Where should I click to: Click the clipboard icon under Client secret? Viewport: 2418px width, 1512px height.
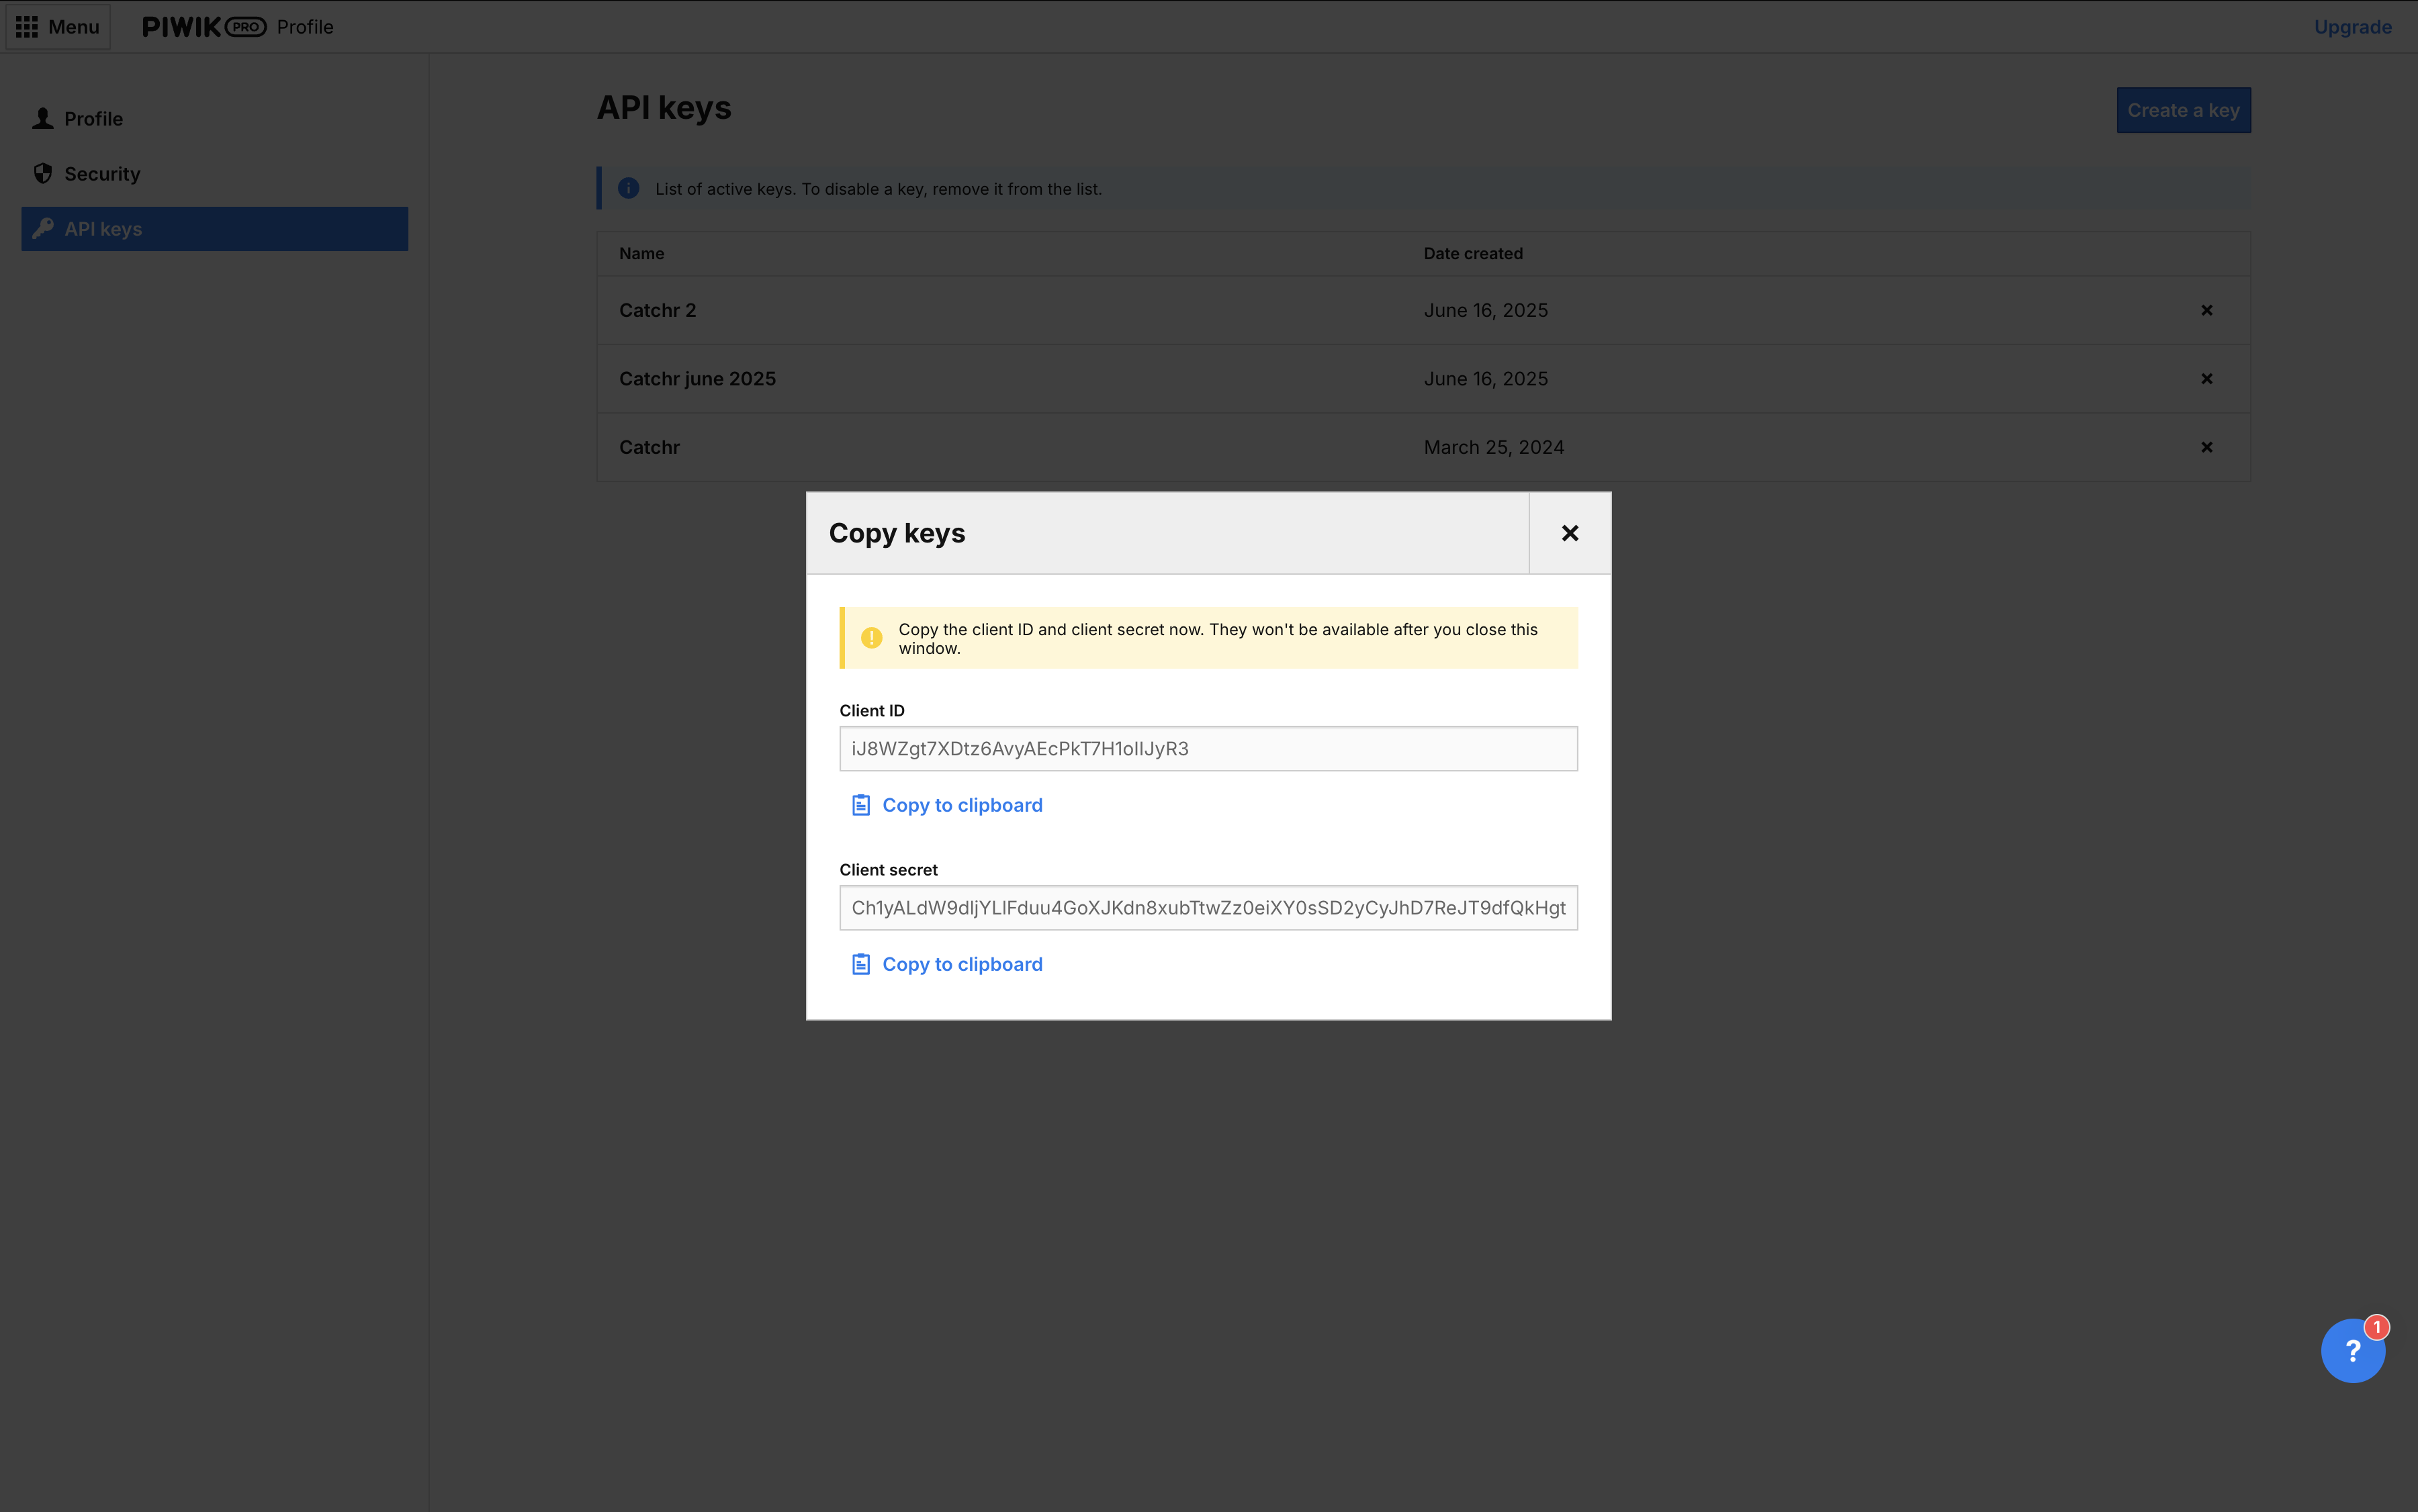860,964
